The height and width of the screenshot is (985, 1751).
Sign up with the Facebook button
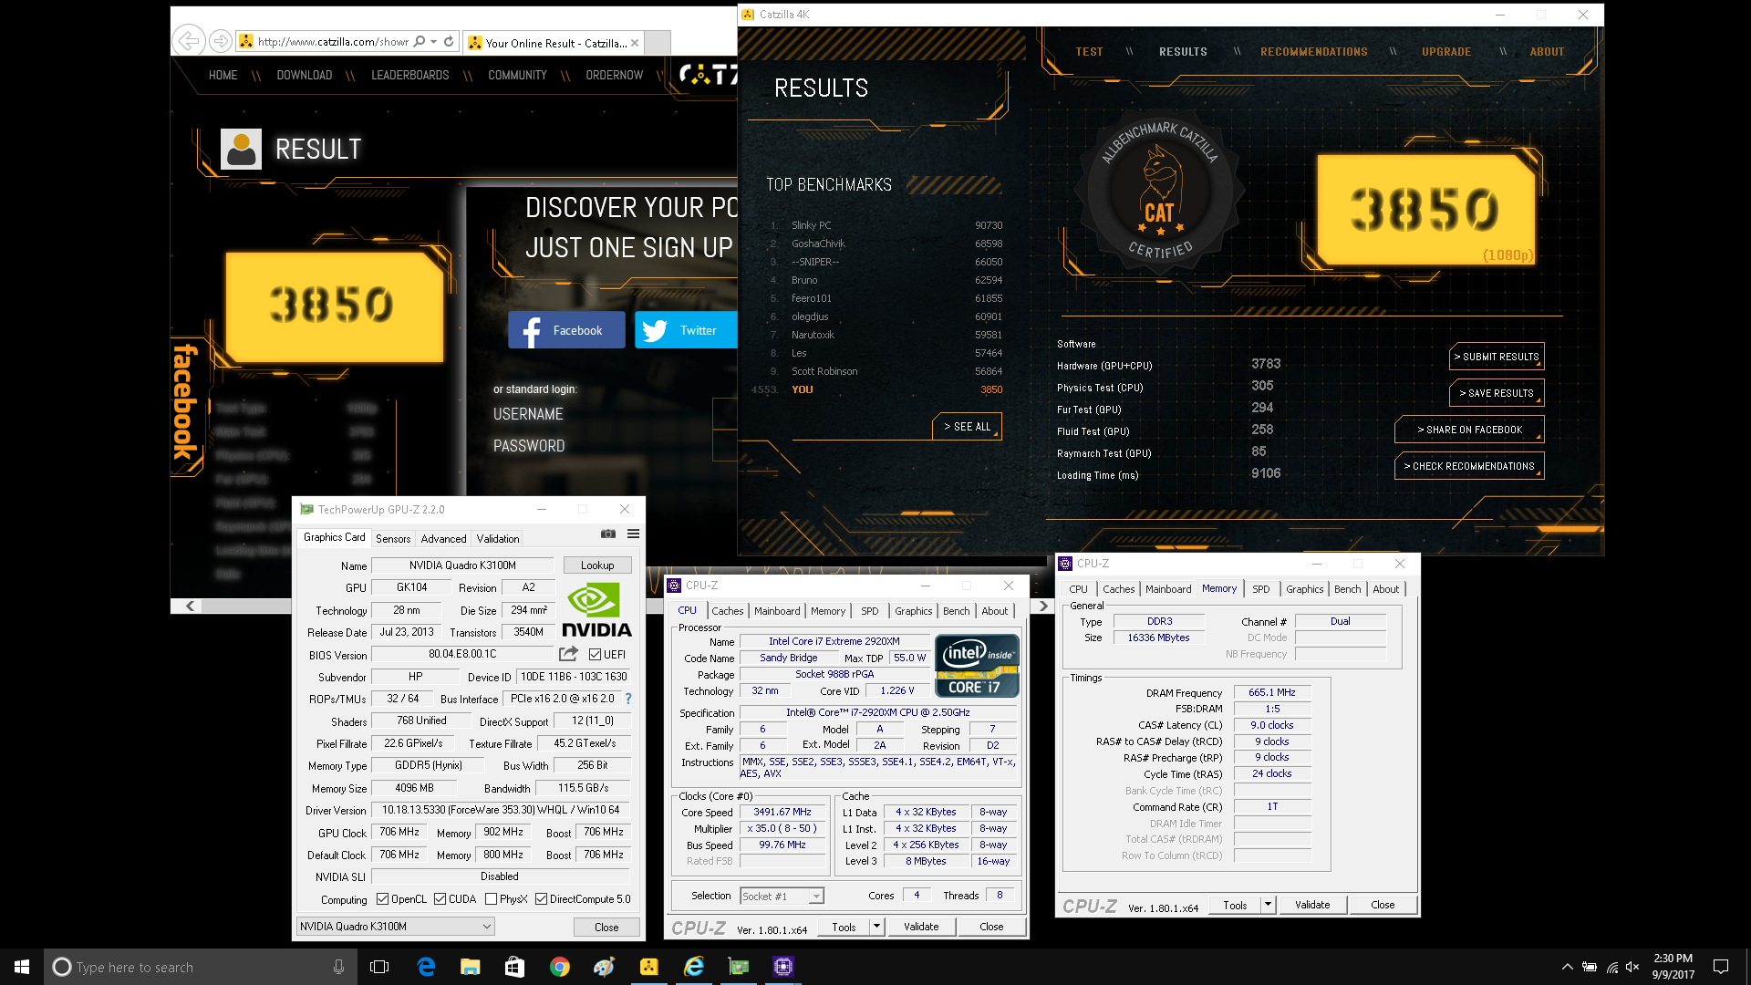[x=566, y=330]
